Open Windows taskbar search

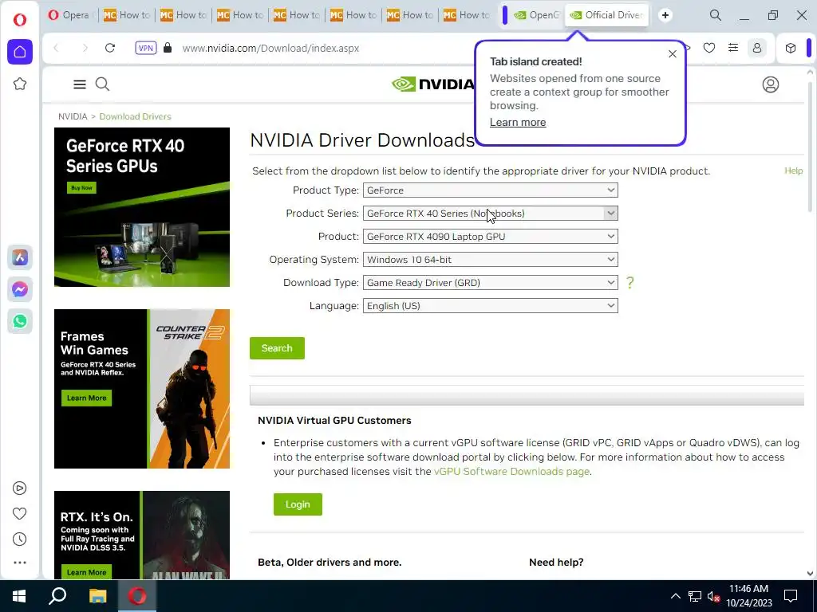point(57,596)
